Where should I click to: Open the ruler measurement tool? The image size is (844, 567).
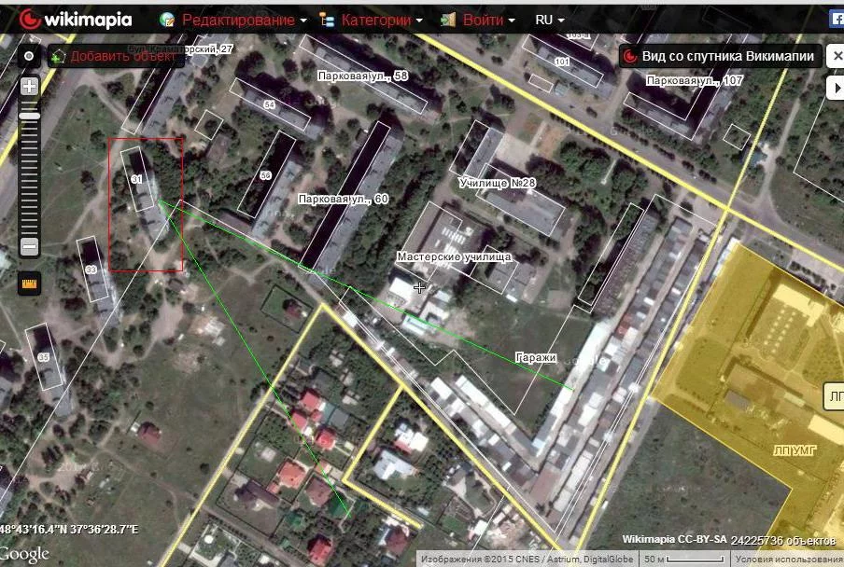(29, 283)
